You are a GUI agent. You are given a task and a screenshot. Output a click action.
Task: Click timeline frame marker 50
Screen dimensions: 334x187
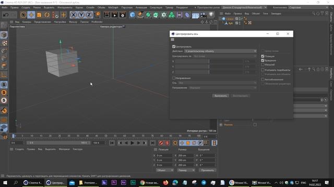tap(106, 136)
